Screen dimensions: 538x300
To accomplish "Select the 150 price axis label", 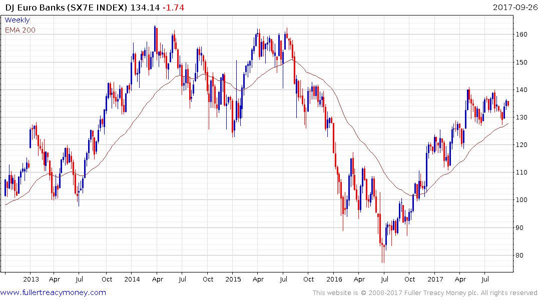I will tap(521, 62).
